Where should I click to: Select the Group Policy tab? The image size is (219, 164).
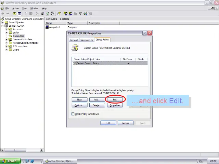pos(102,40)
